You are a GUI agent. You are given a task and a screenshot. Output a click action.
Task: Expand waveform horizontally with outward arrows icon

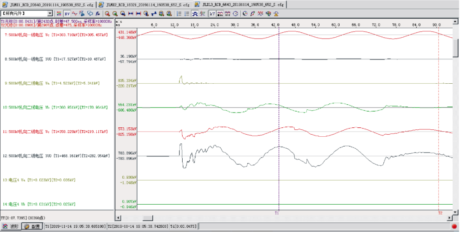coord(139,14)
